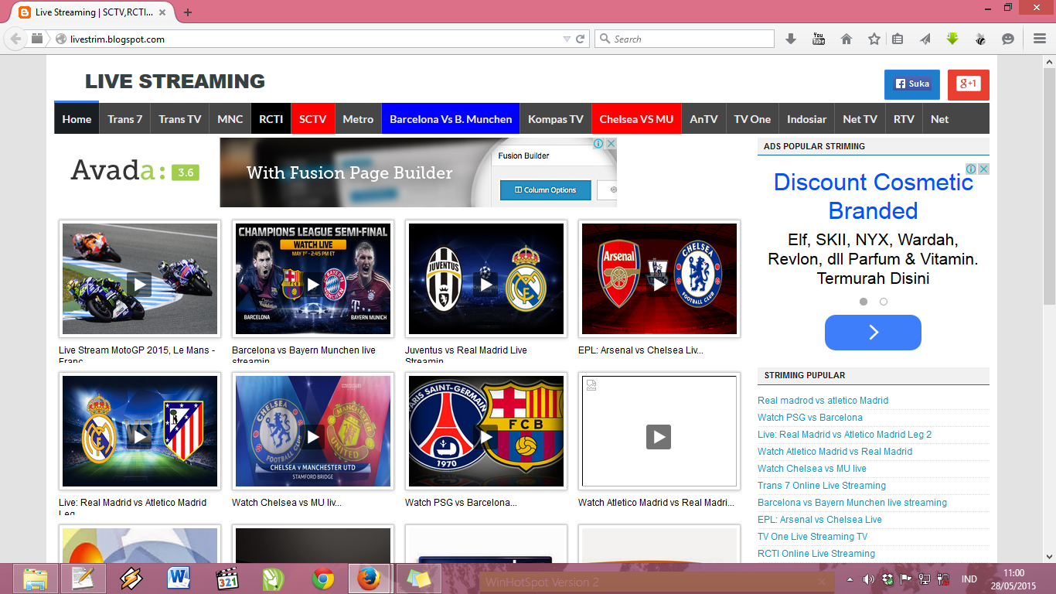The height and width of the screenshot is (594, 1056).
Task: Open Google Chrome from taskbar
Action: 322,579
